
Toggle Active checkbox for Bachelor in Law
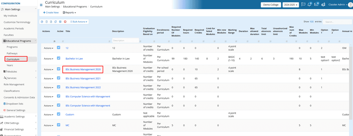pyautogui.click(x=59, y=58)
